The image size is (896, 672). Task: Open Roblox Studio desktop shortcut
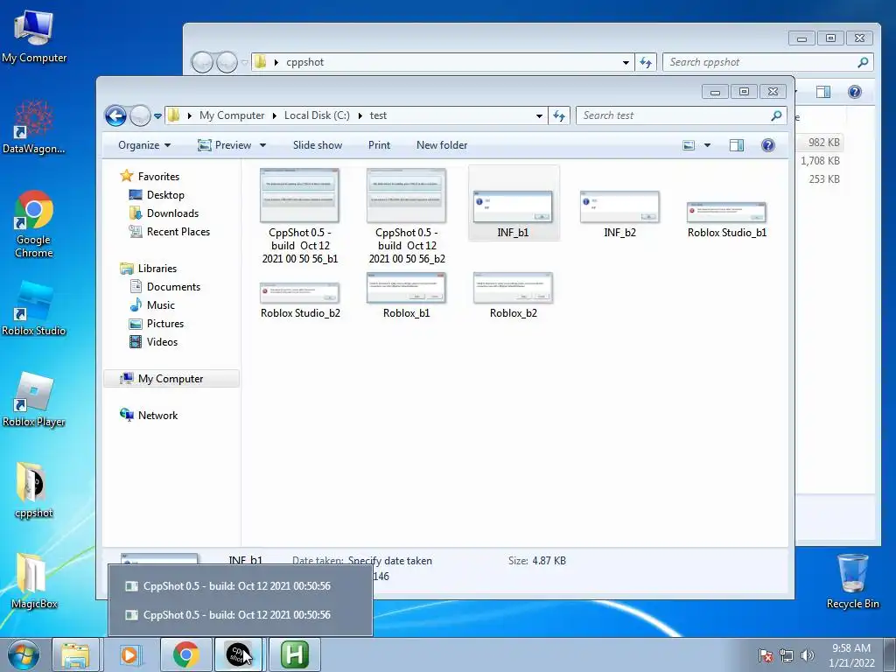point(34,309)
